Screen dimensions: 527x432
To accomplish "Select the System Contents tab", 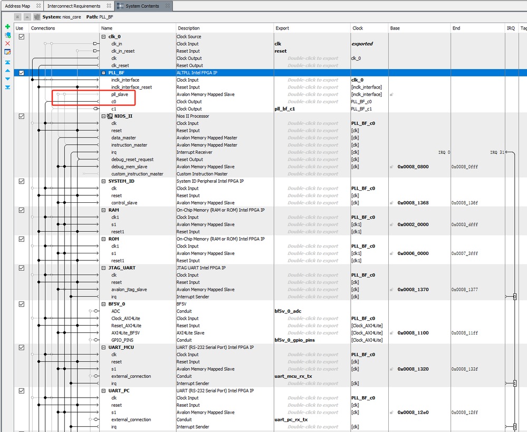I will (142, 6).
